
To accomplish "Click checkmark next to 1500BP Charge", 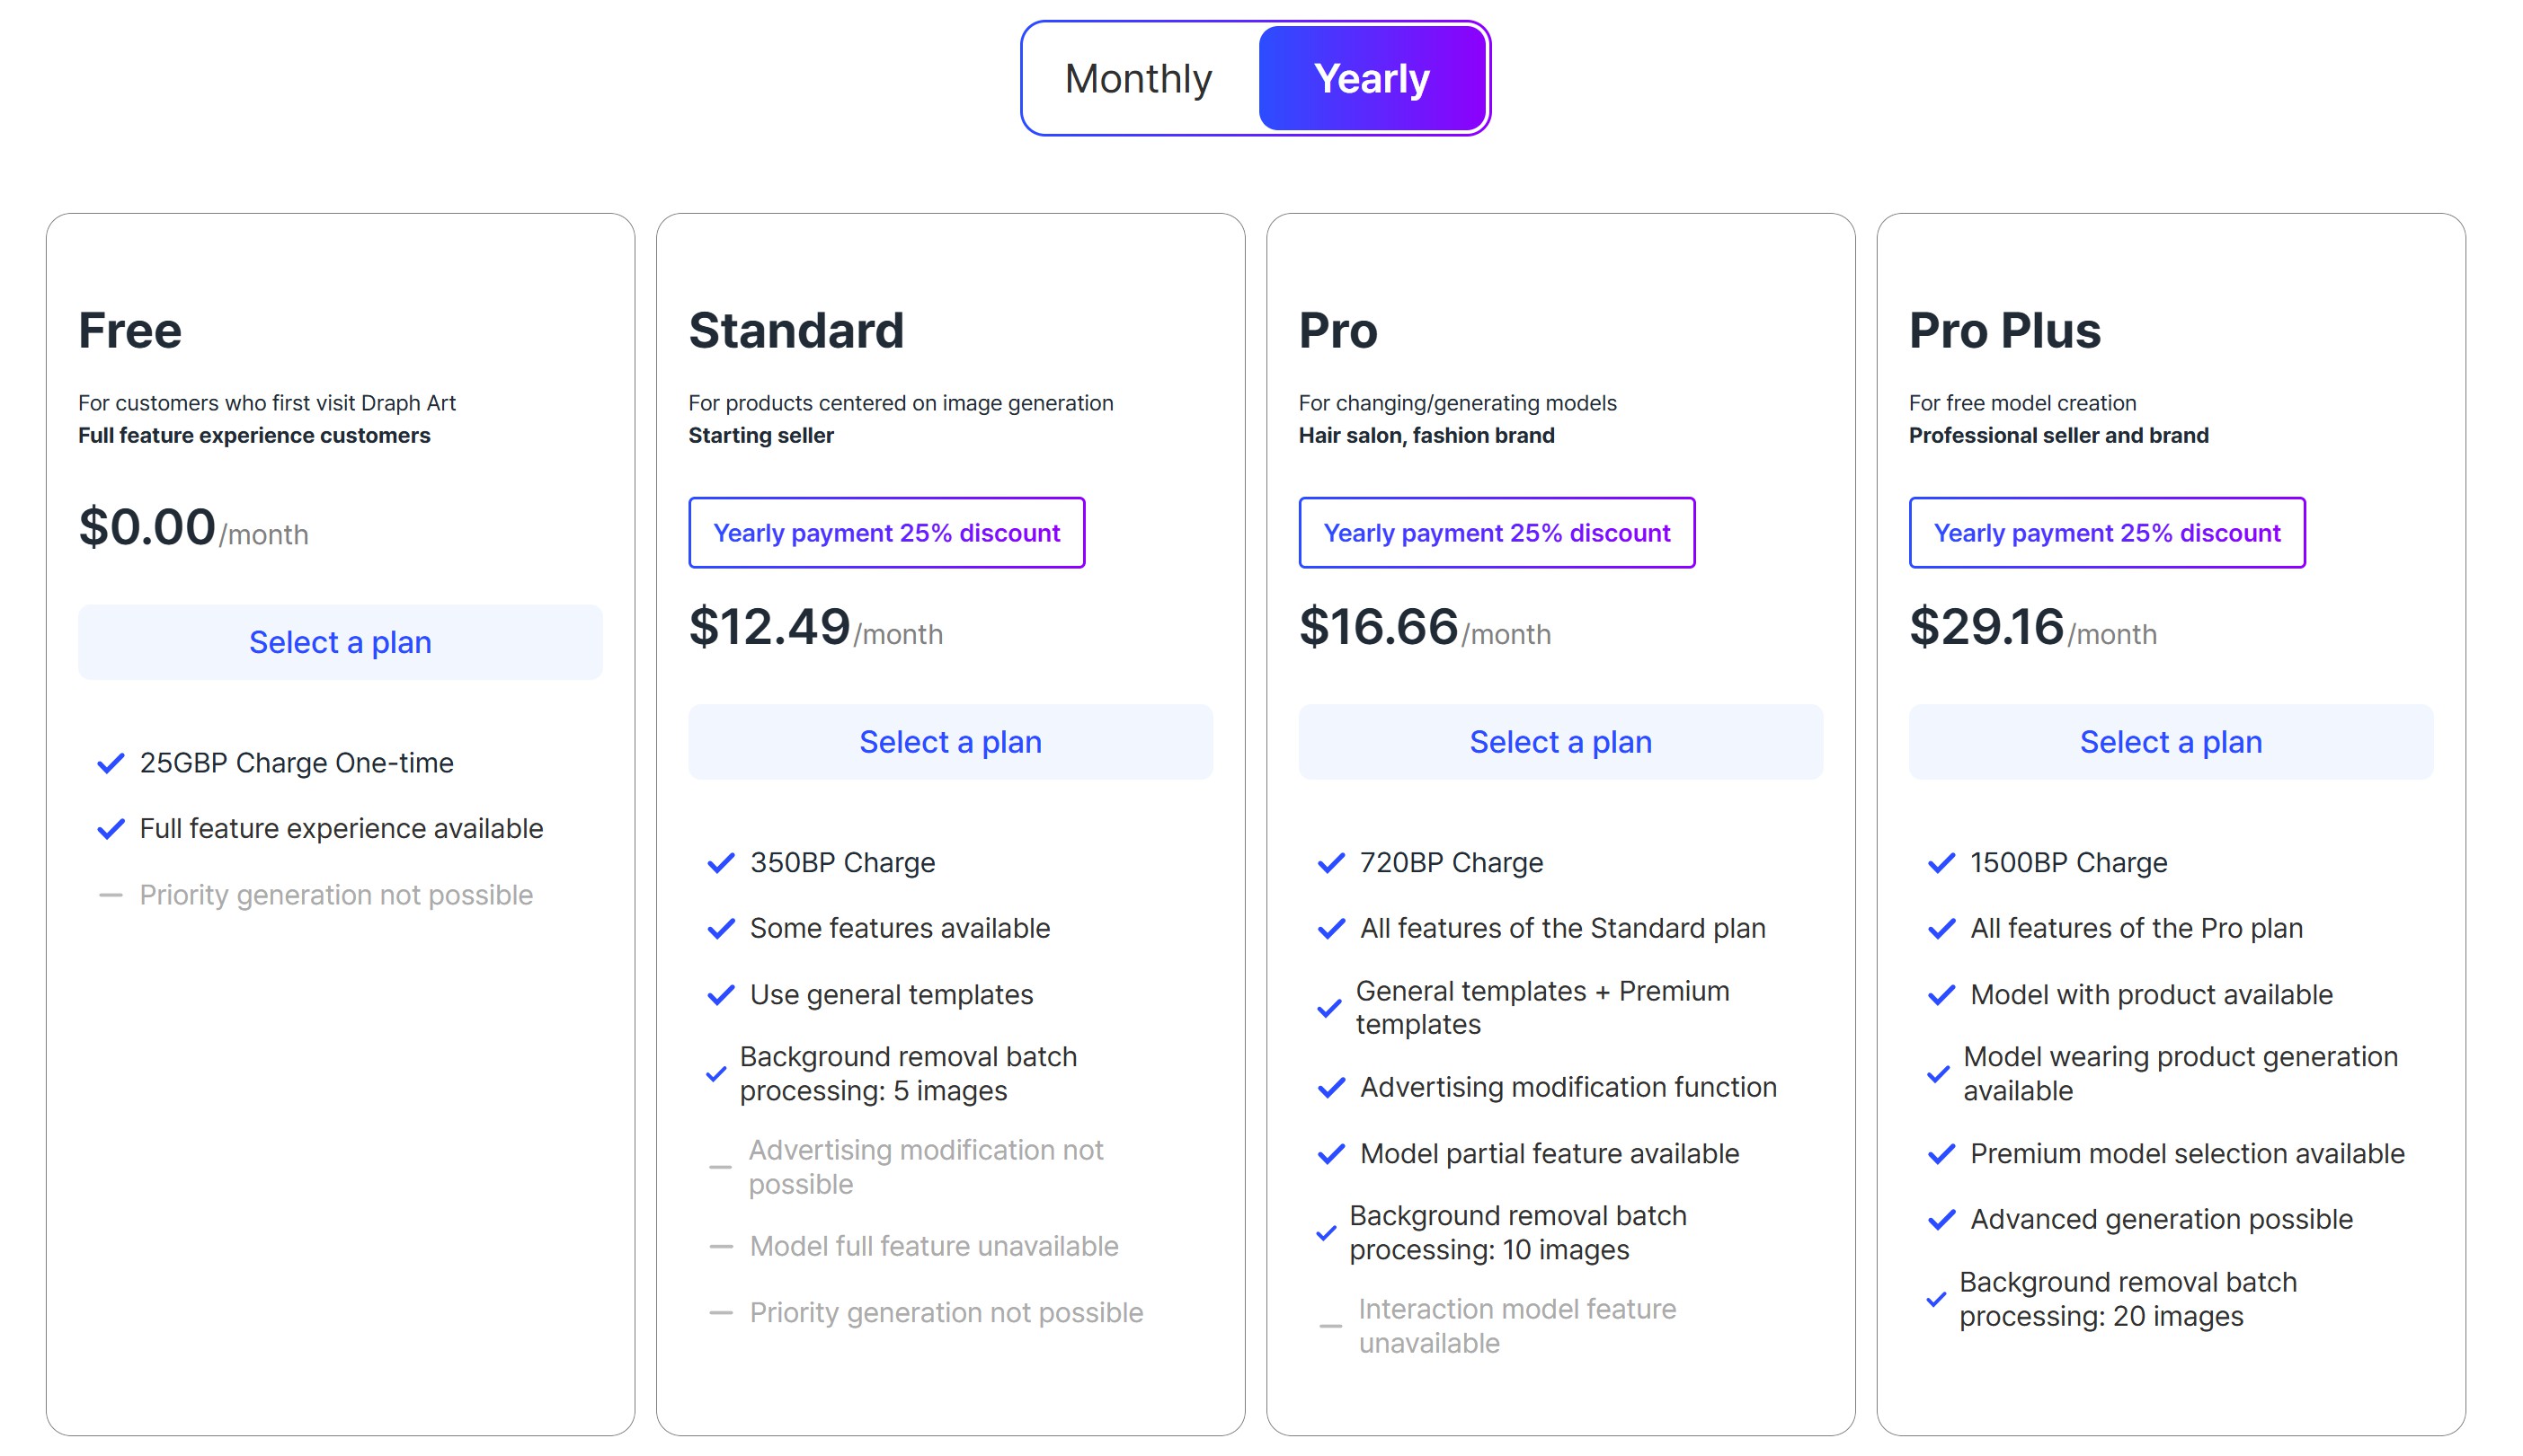I will 1941,863.
